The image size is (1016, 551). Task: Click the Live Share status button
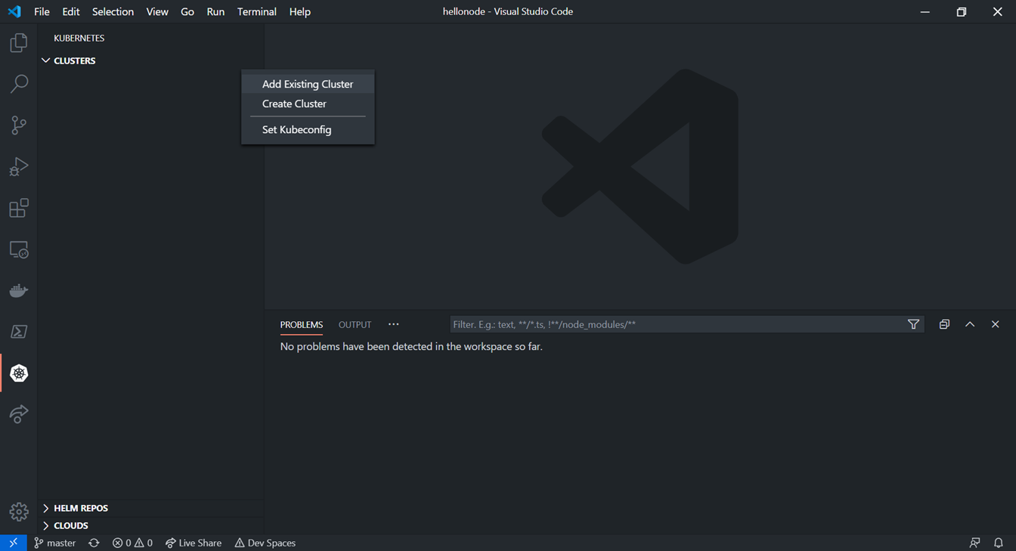pos(194,543)
